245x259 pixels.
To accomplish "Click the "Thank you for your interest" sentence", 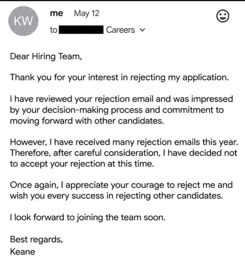I will [x=120, y=77].
